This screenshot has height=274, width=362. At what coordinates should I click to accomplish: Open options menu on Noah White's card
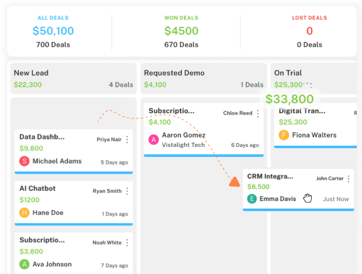(x=127, y=243)
